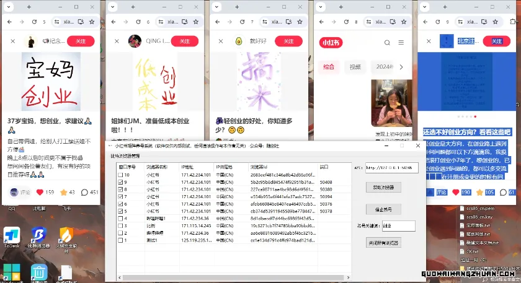Click the IP归属地 column header
The image size is (521, 283).
pos(231,167)
